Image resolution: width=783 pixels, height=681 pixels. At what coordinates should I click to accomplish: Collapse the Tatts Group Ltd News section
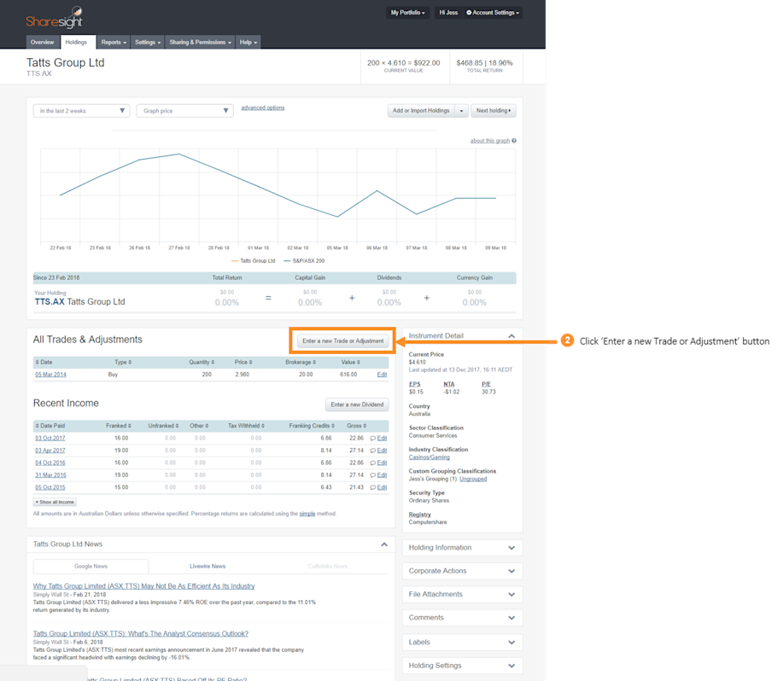coord(384,544)
